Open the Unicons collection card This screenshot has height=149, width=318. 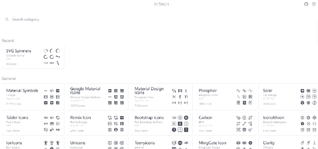point(97,143)
